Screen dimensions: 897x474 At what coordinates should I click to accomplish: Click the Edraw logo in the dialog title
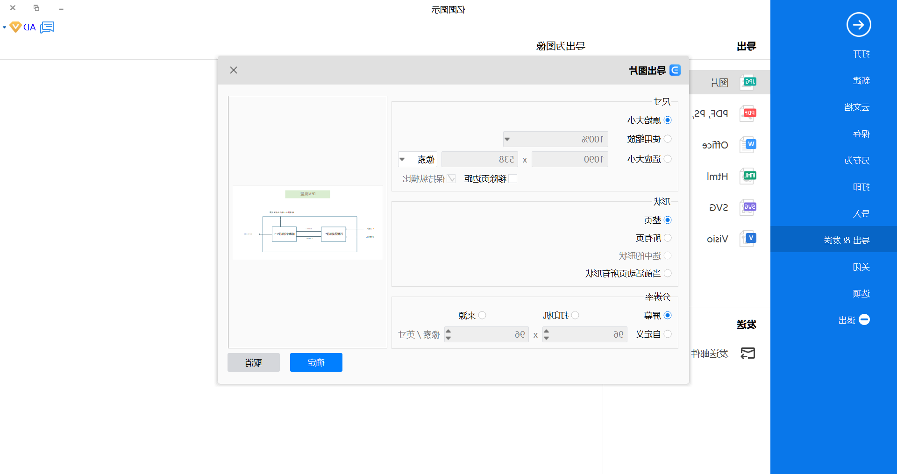click(x=675, y=70)
